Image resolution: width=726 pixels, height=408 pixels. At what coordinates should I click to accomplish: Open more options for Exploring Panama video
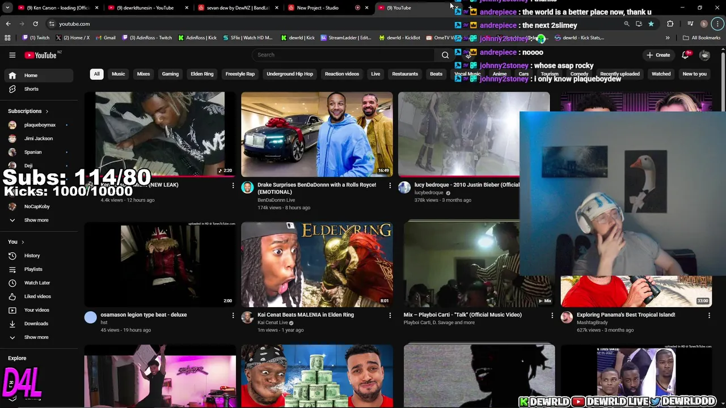[x=709, y=315]
